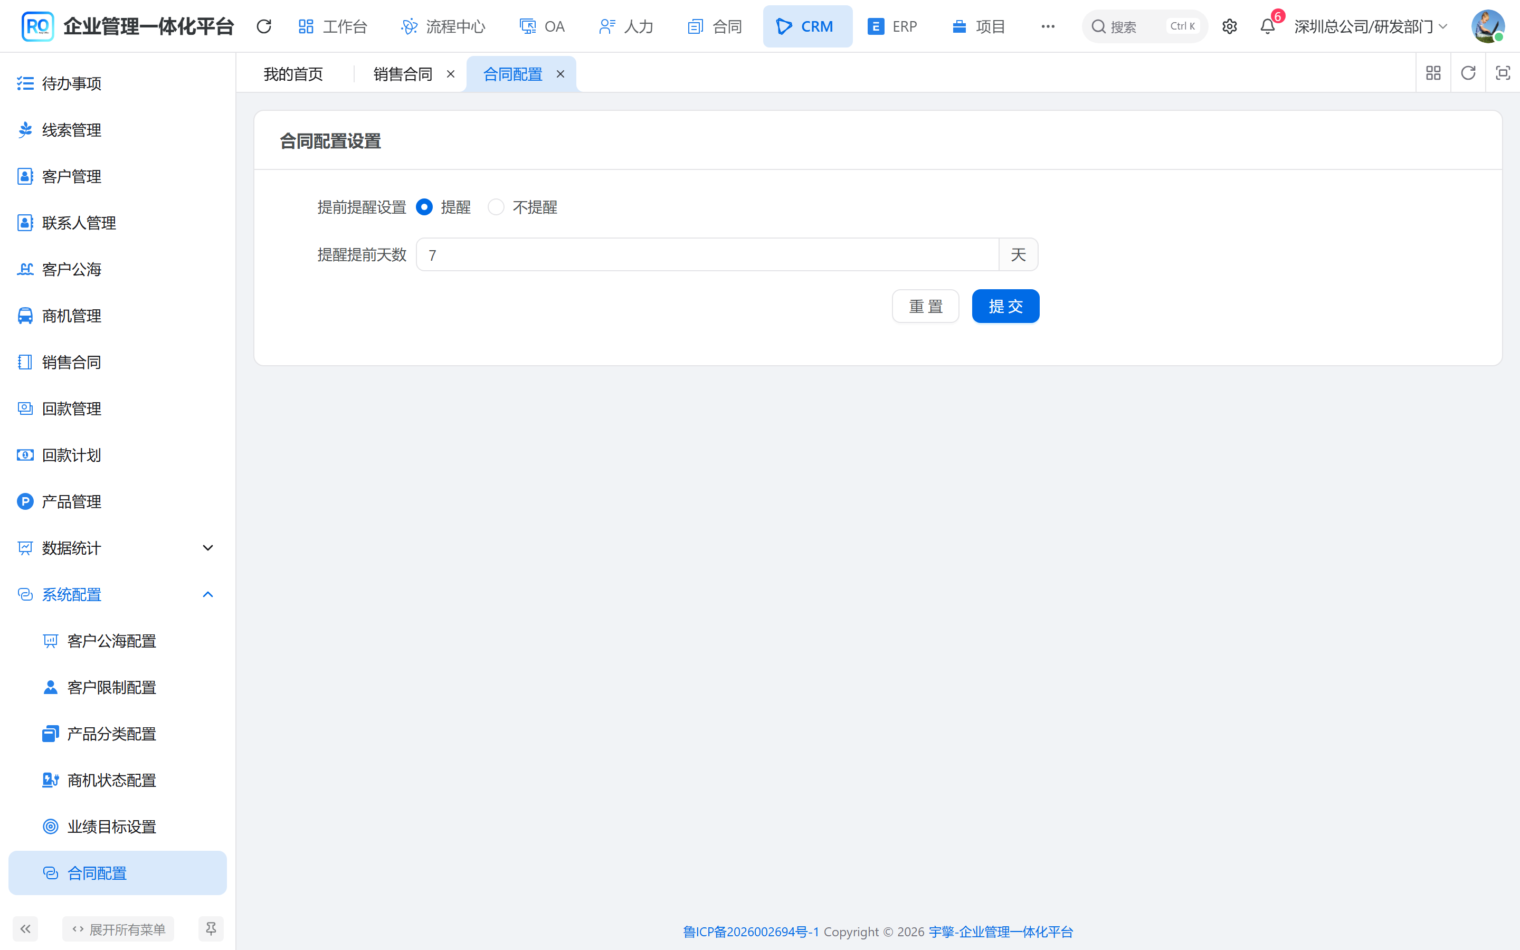
Task: Switch to the 销售合同 tab
Action: 403,74
